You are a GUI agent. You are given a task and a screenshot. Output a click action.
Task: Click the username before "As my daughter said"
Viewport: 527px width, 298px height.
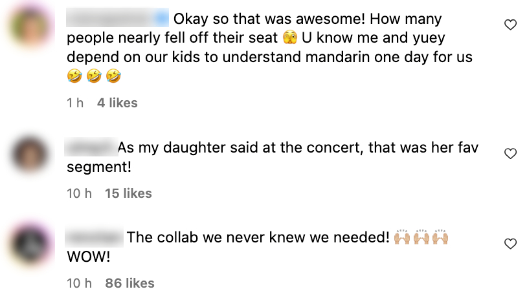click(91, 147)
